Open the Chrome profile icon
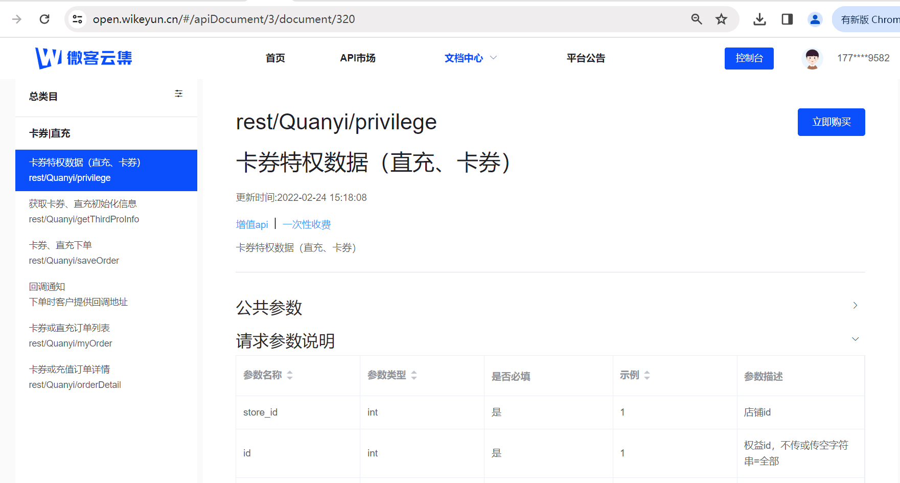900x483 pixels. click(x=815, y=19)
